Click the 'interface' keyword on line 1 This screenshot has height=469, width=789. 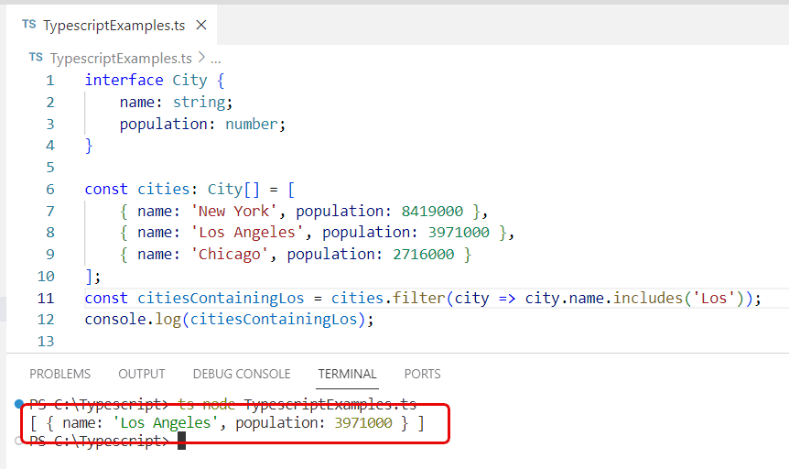[x=124, y=80]
